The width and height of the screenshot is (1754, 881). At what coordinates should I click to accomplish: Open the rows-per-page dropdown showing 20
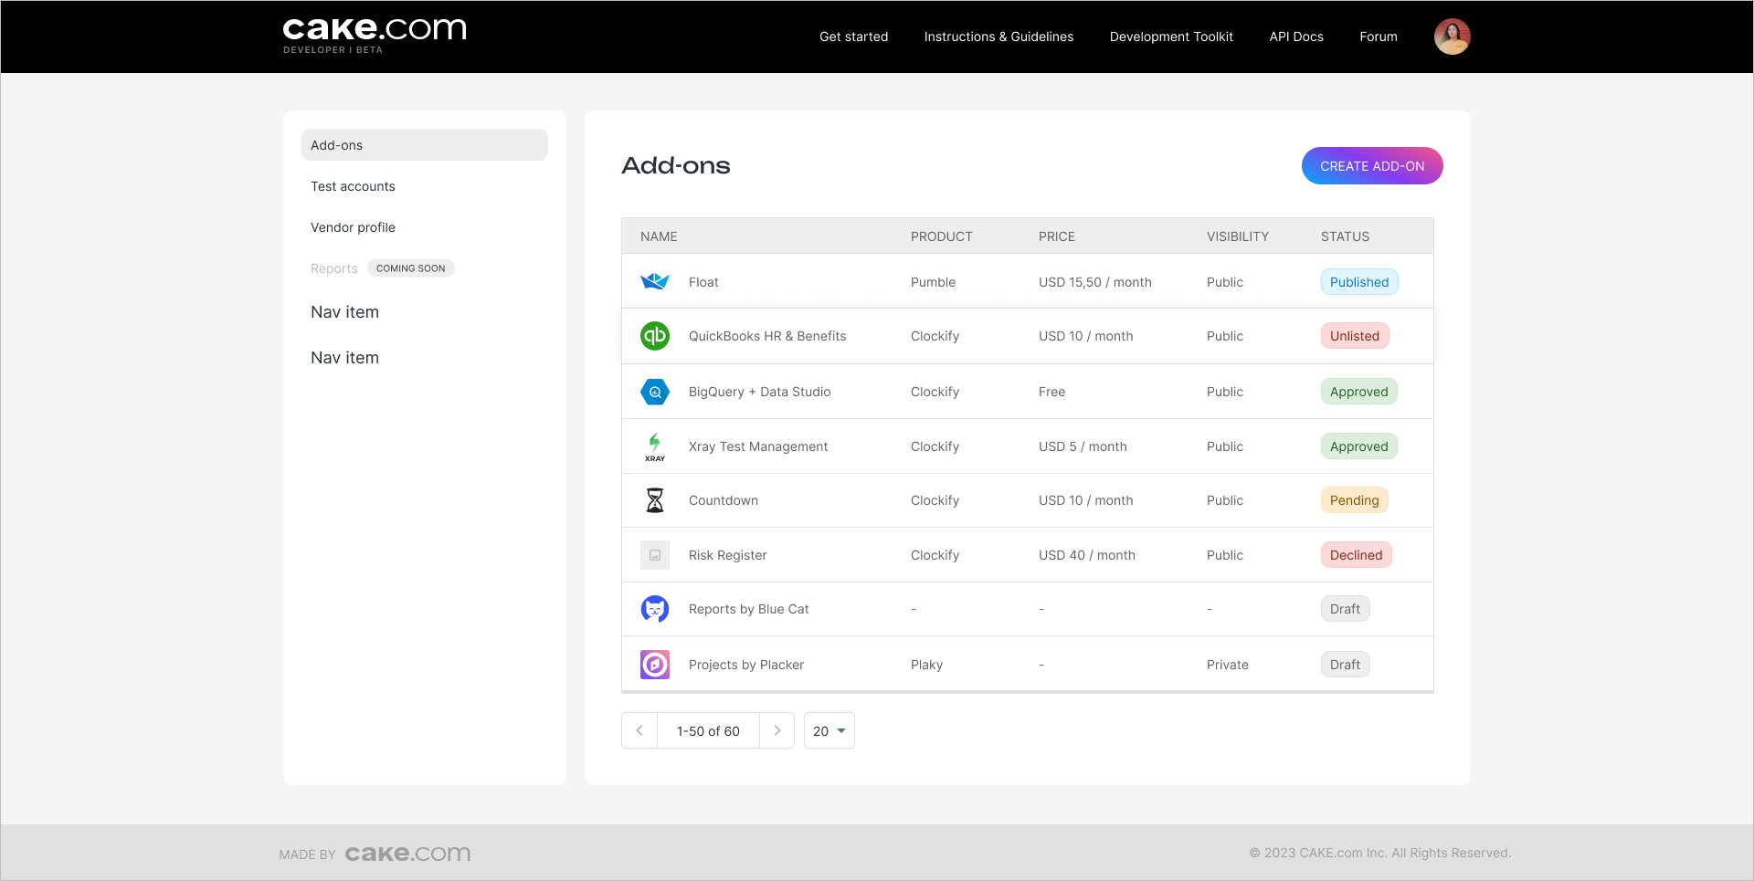click(829, 731)
